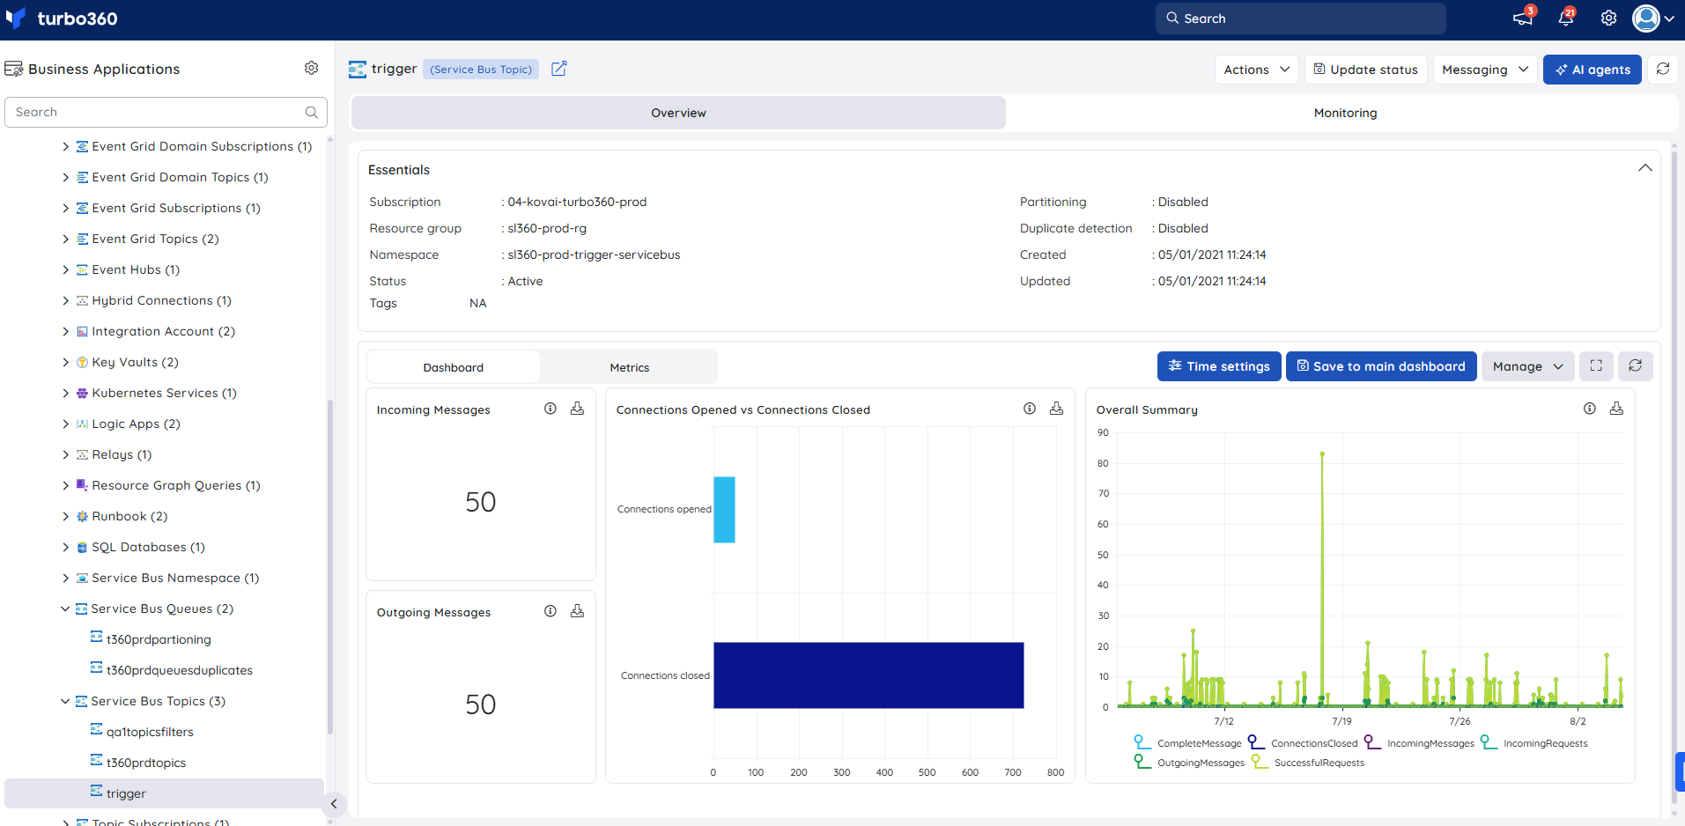This screenshot has width=1685, height=826.
Task: Open the announcements megaphone icon
Action: point(1523,18)
